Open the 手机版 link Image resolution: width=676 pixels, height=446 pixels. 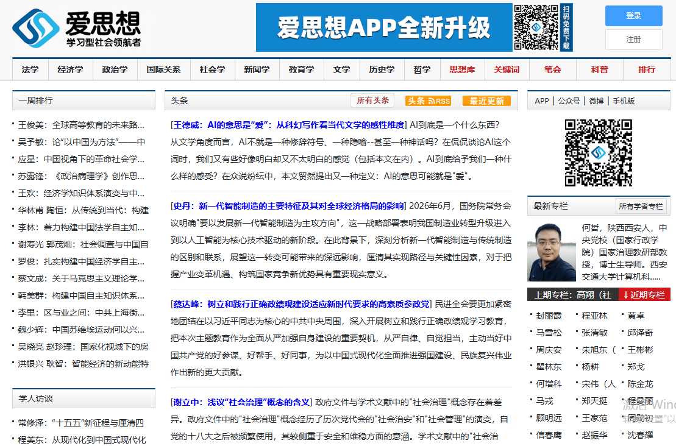coord(624,101)
